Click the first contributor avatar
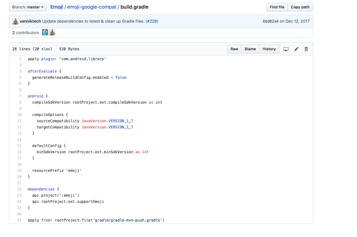The height and width of the screenshot is (237, 357). (44, 33)
